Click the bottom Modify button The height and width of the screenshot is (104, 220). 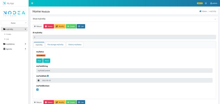60,102
